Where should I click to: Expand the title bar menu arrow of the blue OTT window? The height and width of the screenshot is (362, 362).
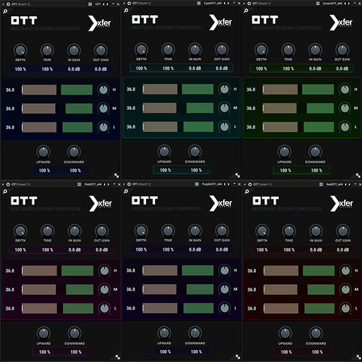point(3,4)
